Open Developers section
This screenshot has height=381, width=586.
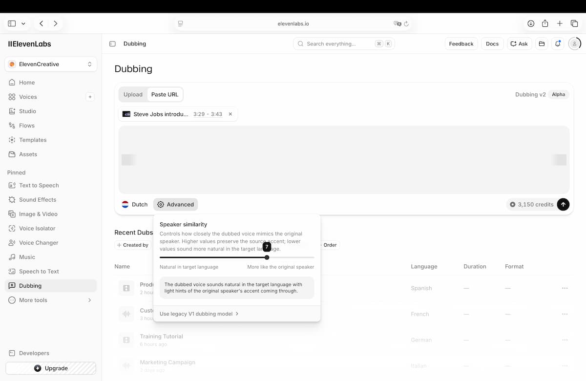(51, 353)
